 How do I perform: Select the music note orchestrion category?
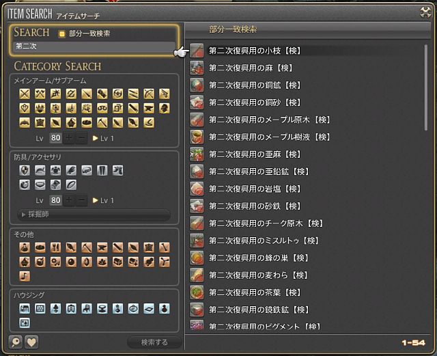tap(25, 276)
